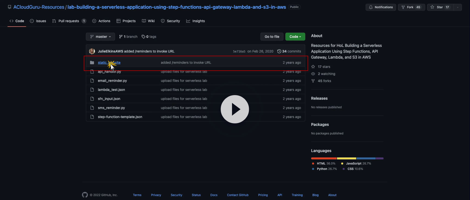Expand the star lists dropdown arrow
470x200 pixels.
point(458,7)
